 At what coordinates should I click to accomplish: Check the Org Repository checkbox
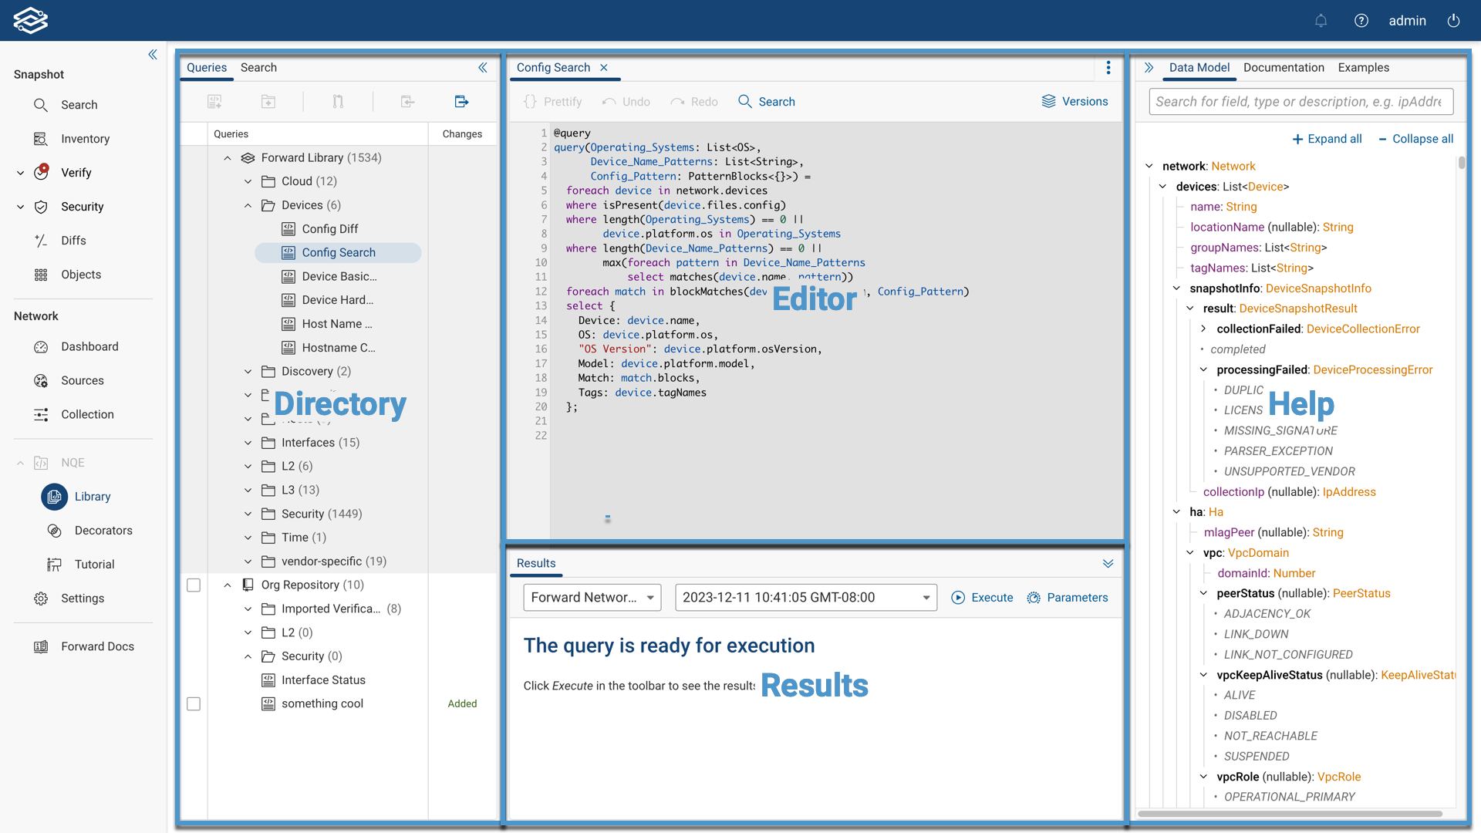pyautogui.click(x=194, y=585)
